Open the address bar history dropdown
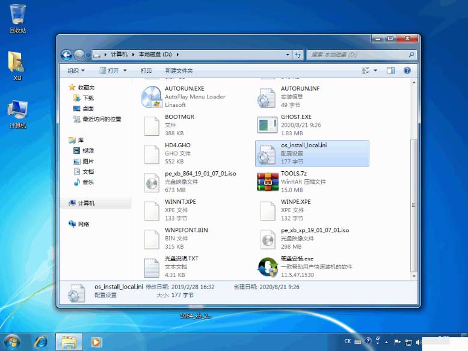The height and width of the screenshot is (351, 468). pyautogui.click(x=287, y=55)
